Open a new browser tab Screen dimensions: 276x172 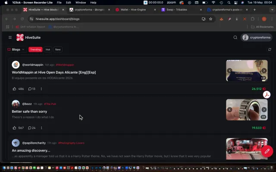tap(254, 9)
